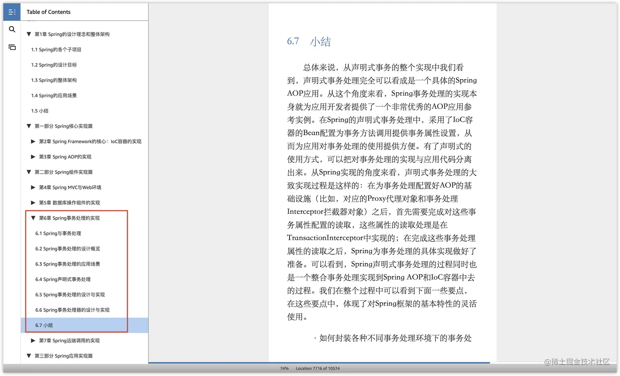Open the search magnifier icon
The image size is (620, 376).
coord(12,29)
